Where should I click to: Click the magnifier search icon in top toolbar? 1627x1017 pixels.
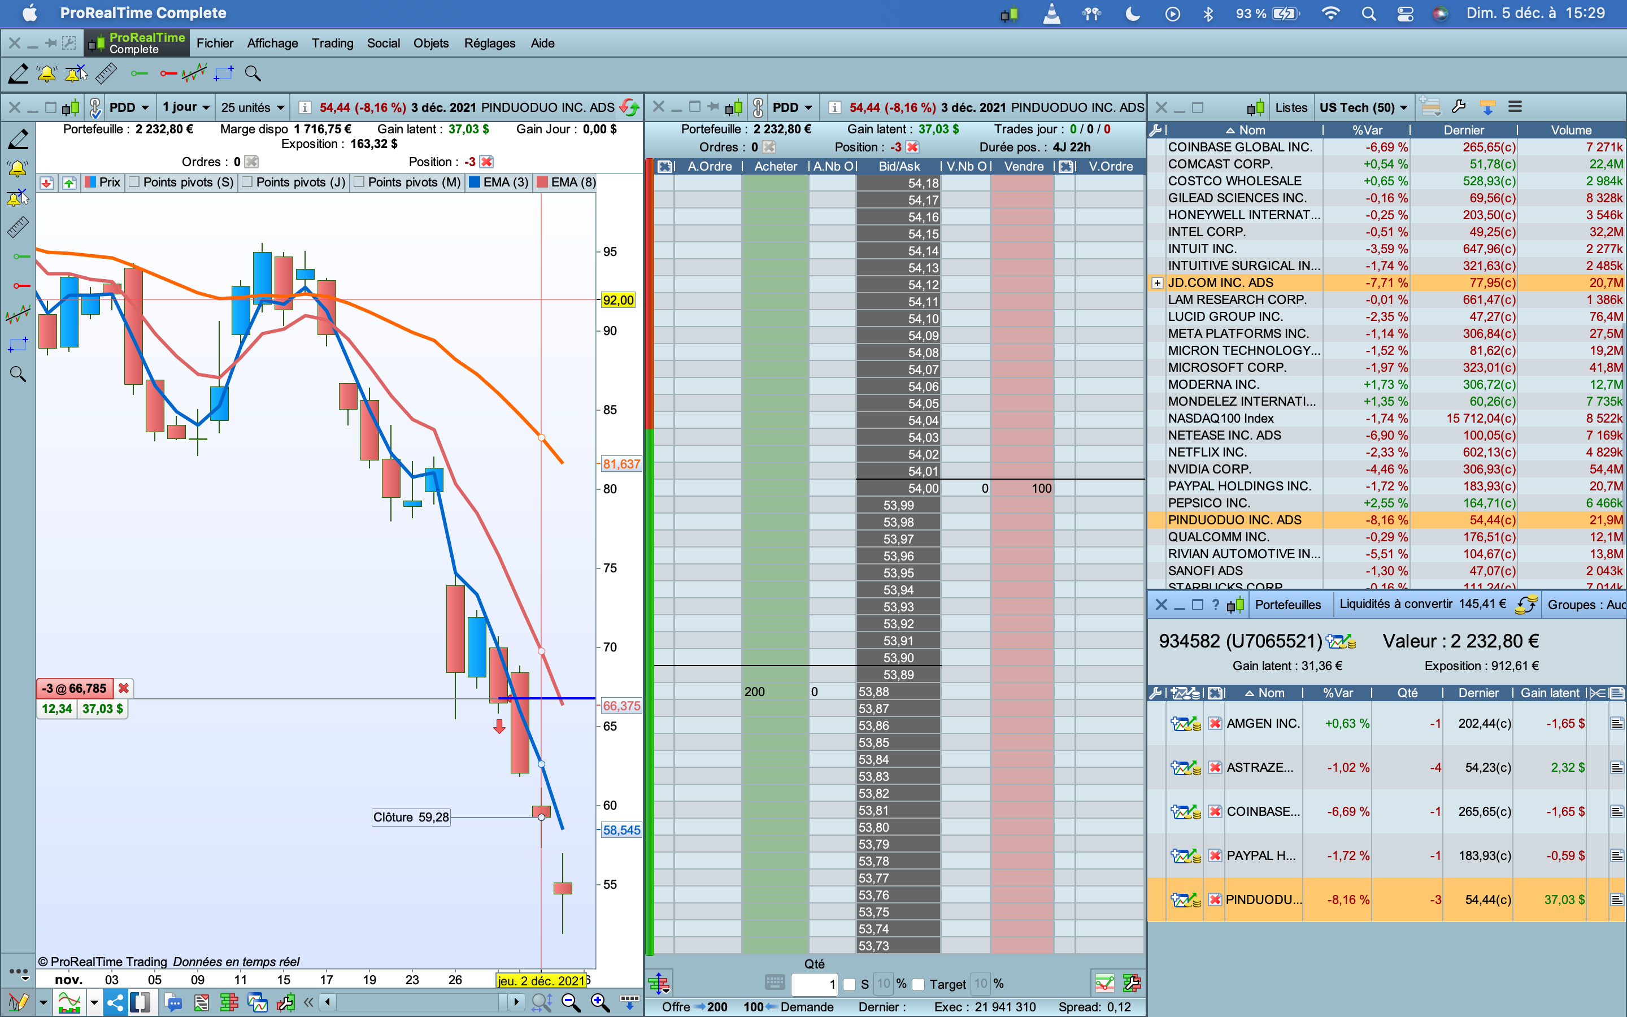[x=253, y=73]
